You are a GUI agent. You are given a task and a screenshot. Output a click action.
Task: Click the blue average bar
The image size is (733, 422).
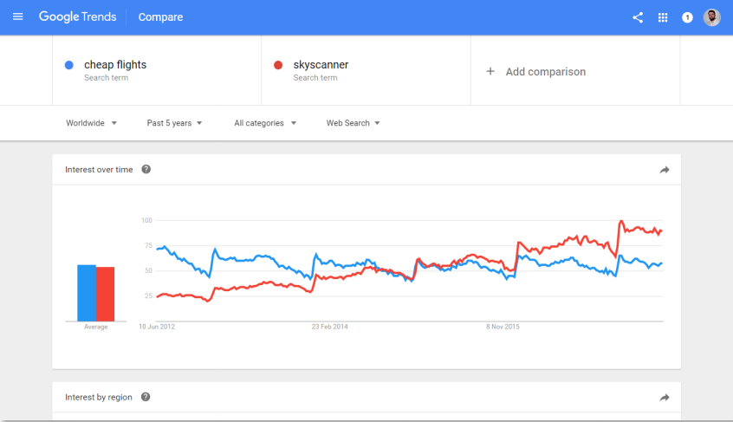pyautogui.click(x=86, y=293)
